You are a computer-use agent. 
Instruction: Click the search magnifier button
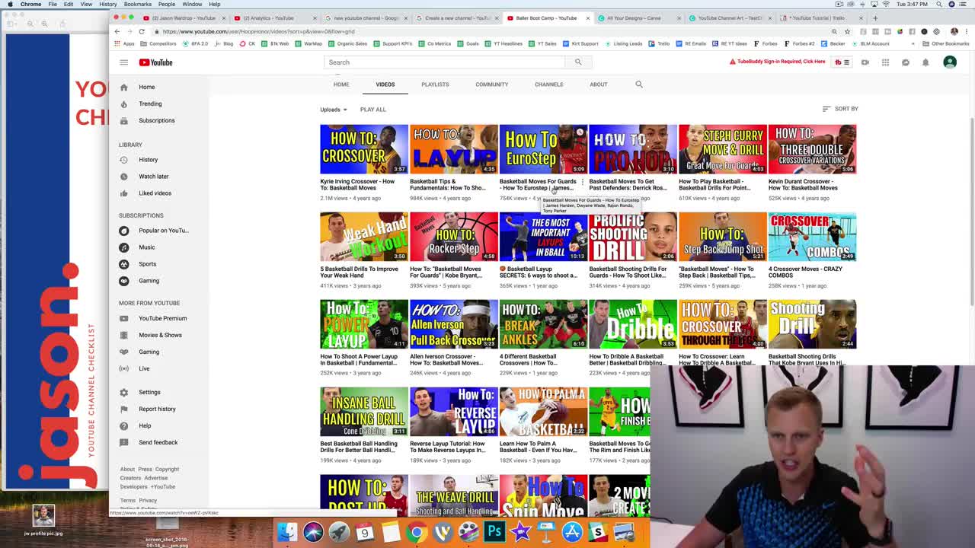(578, 62)
